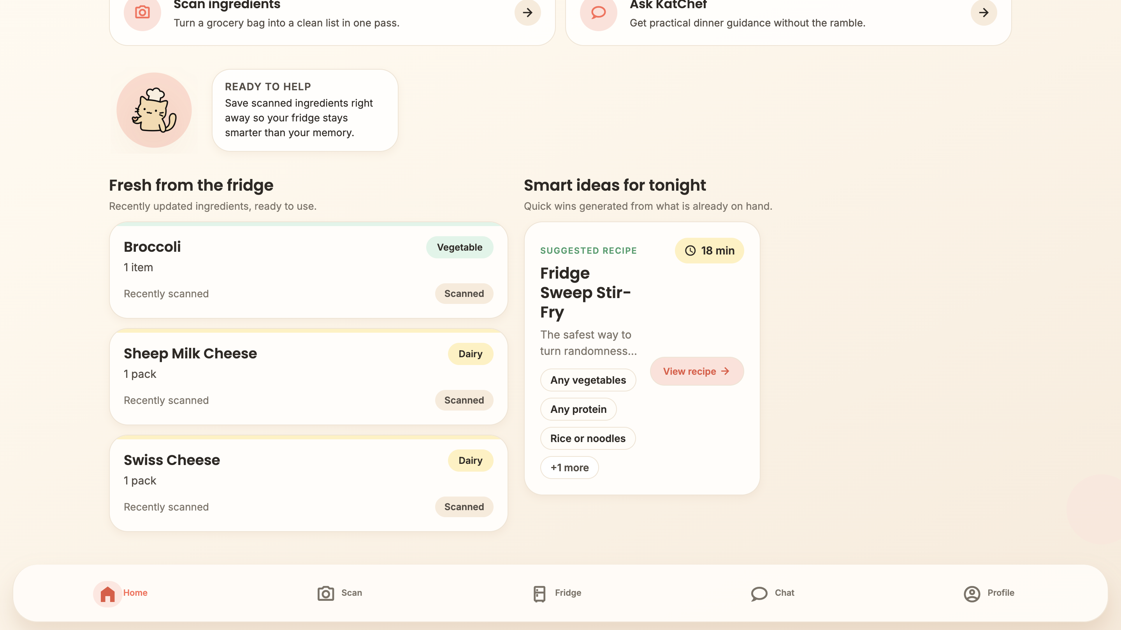The image size is (1121, 630).
Task: Click the View recipe button
Action: [x=696, y=371]
